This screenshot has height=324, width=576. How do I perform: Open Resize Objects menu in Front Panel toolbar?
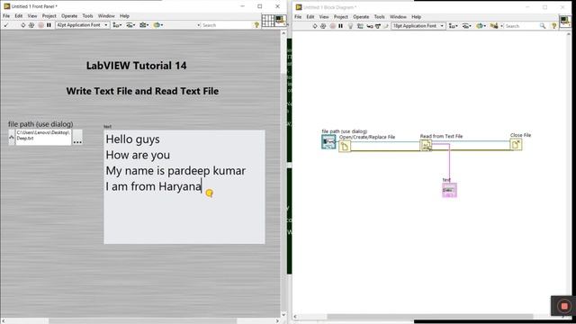144,25
